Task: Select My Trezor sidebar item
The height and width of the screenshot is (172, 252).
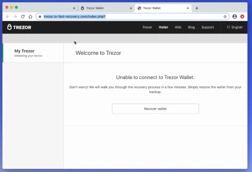Action: (x=33, y=53)
